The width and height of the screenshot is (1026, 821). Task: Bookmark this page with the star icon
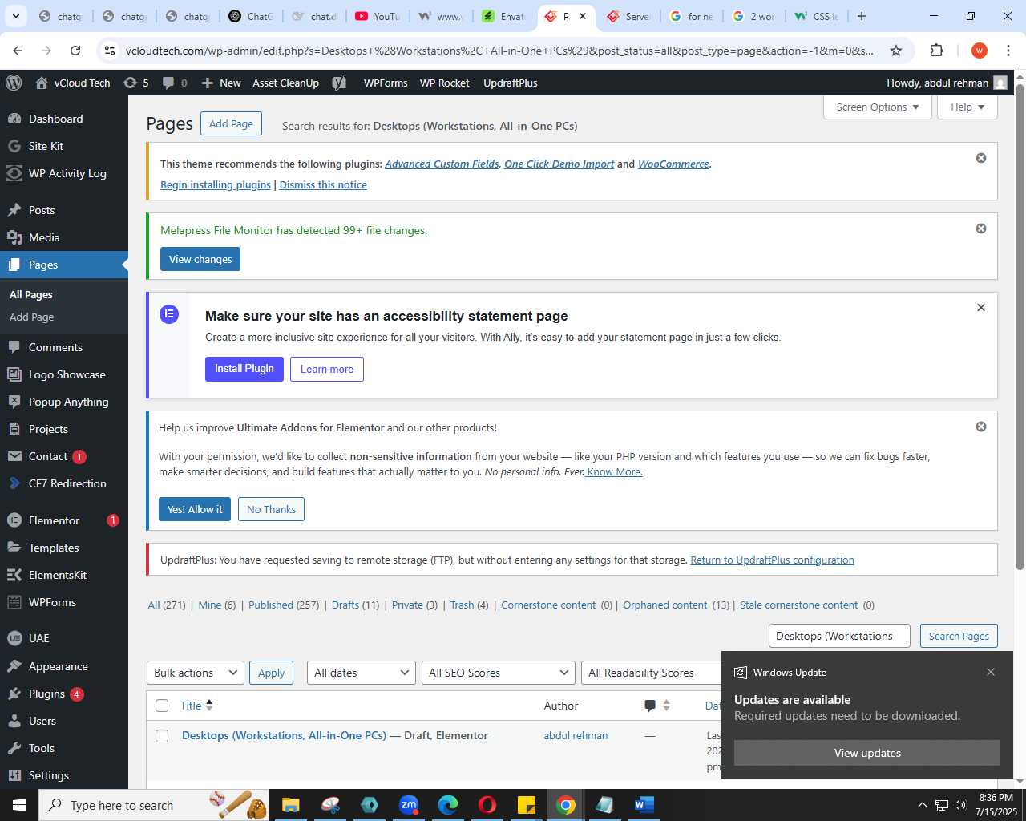tap(896, 51)
